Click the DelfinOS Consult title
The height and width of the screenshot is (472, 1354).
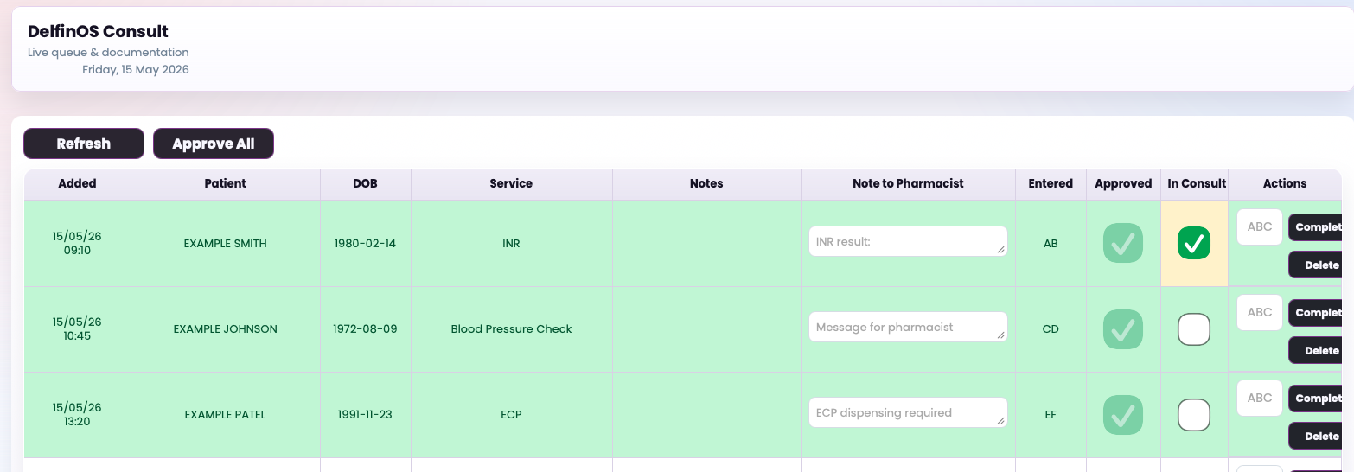coord(98,32)
